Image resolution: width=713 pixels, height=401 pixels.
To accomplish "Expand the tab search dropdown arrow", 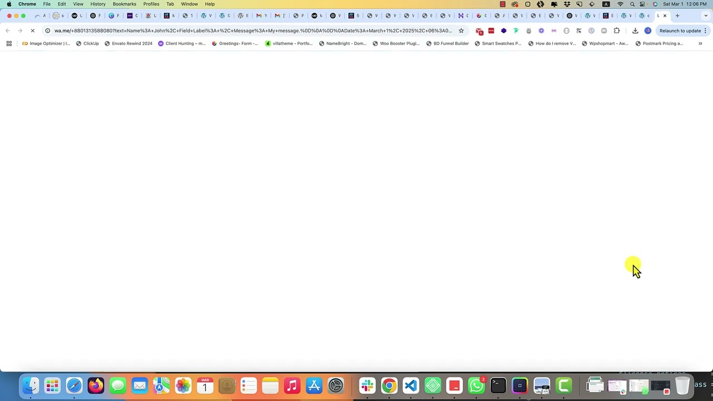I will (706, 16).
